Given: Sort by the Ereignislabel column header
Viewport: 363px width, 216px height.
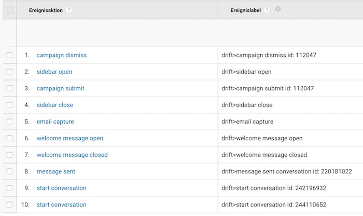Looking at the screenshot, I should 246,10.
